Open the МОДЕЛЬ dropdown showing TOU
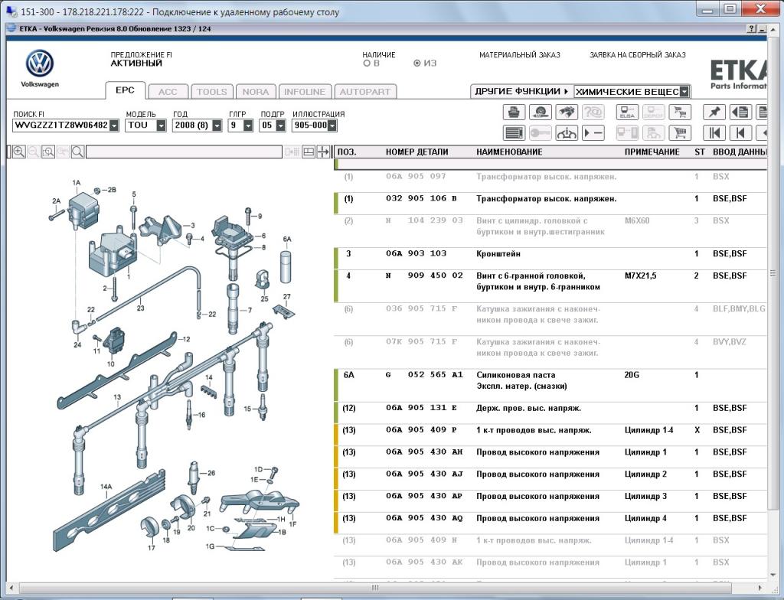784x600 pixels. pos(161,126)
